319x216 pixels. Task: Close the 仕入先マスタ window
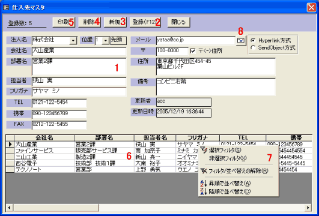tap(311, 8)
